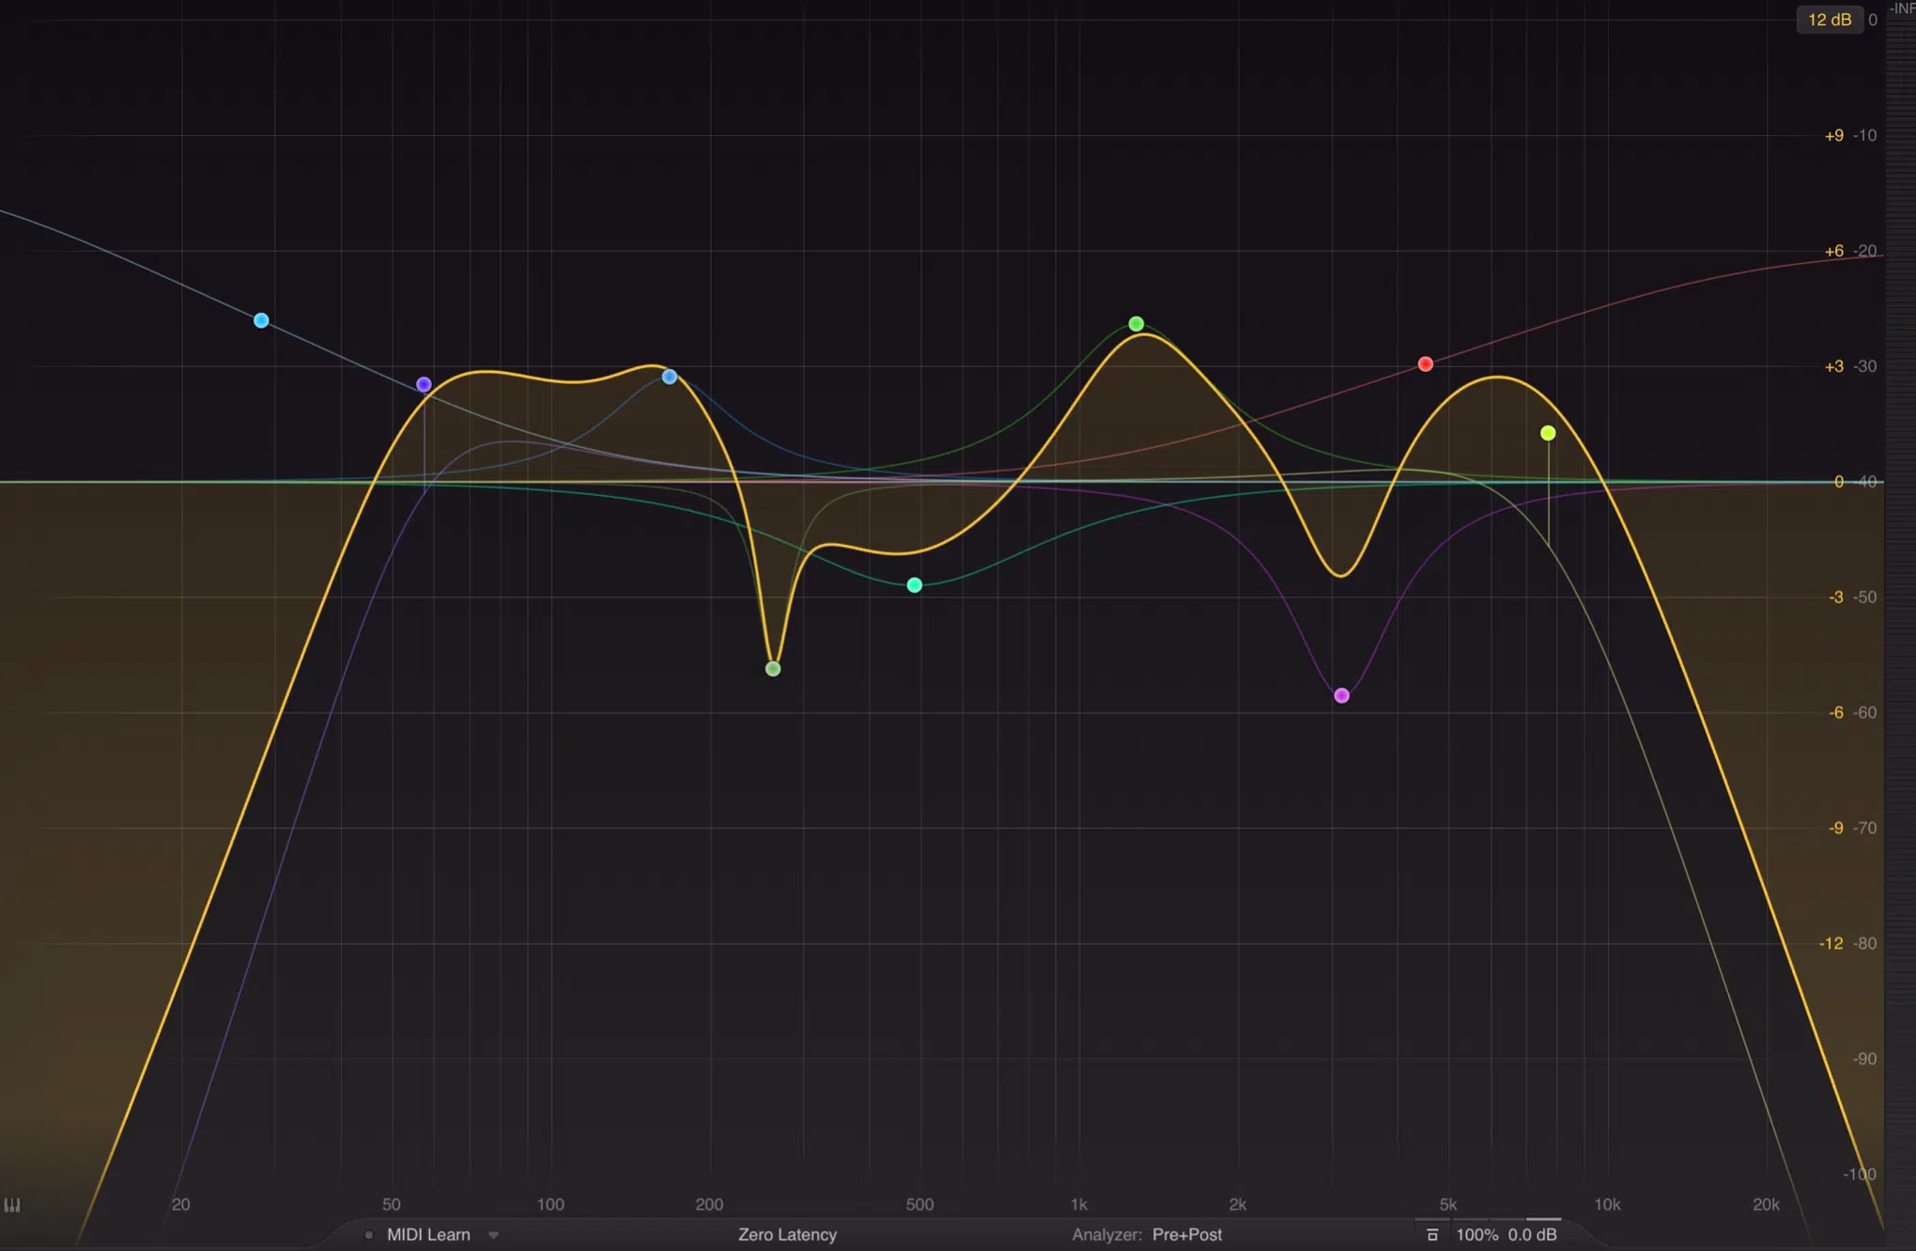Click the -INF output level meter readout
The width and height of the screenshot is (1916, 1251).
tap(1902, 8)
